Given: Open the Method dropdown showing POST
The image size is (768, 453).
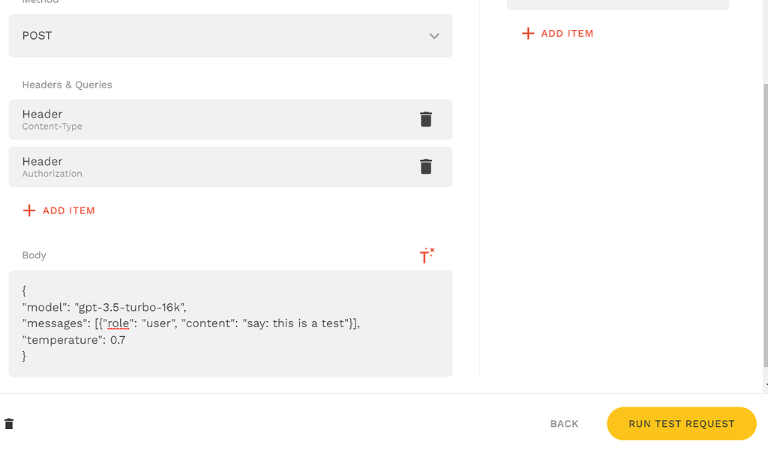Looking at the screenshot, I should click(x=231, y=36).
